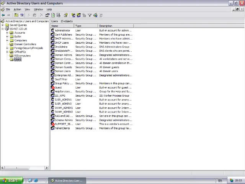Click the Geoff Prior user icon
The width and height of the screenshot is (245, 184).
point(53,79)
